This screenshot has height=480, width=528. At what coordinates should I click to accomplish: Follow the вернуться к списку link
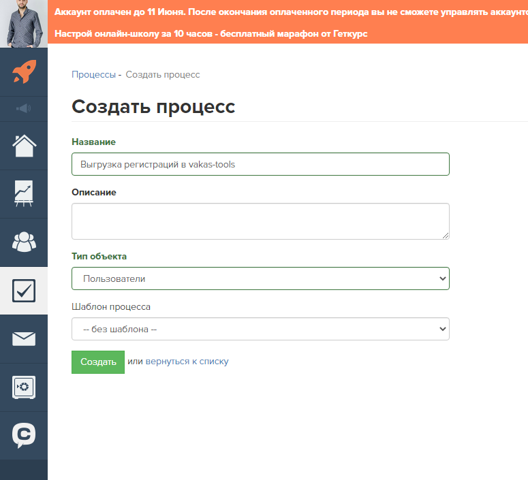pyautogui.click(x=187, y=362)
